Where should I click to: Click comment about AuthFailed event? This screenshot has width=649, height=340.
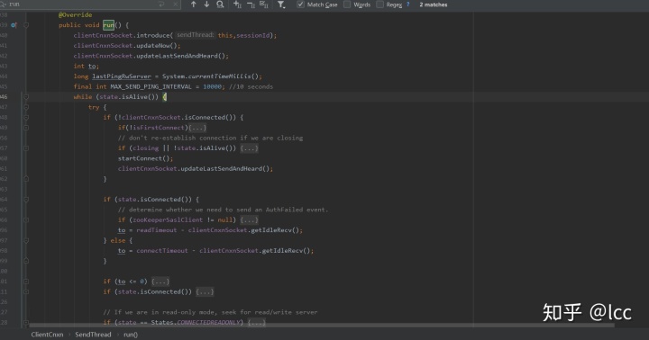223,210
